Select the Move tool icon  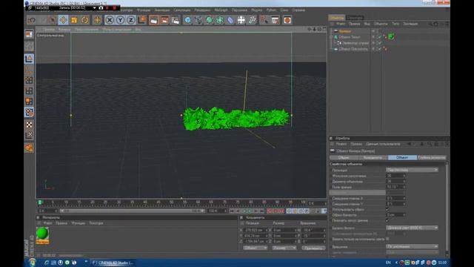[x=63, y=20]
